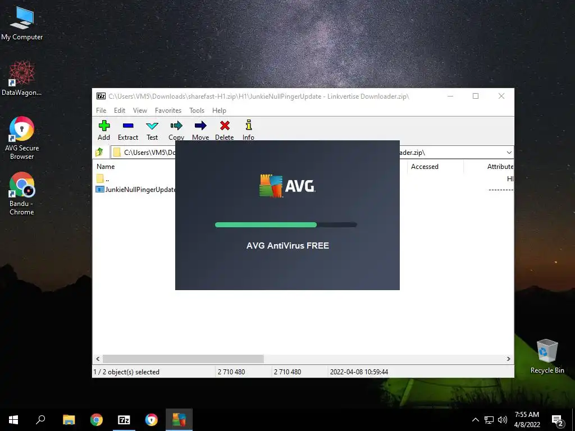Show hidden system tray icons
The image size is (575, 431).
(x=475, y=420)
